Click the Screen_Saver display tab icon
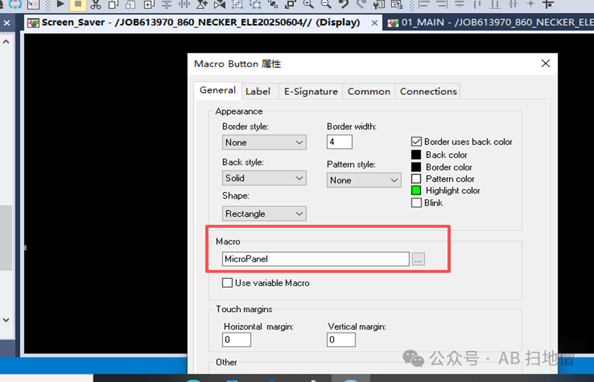Viewport: 594px width, 382px height. [34, 23]
